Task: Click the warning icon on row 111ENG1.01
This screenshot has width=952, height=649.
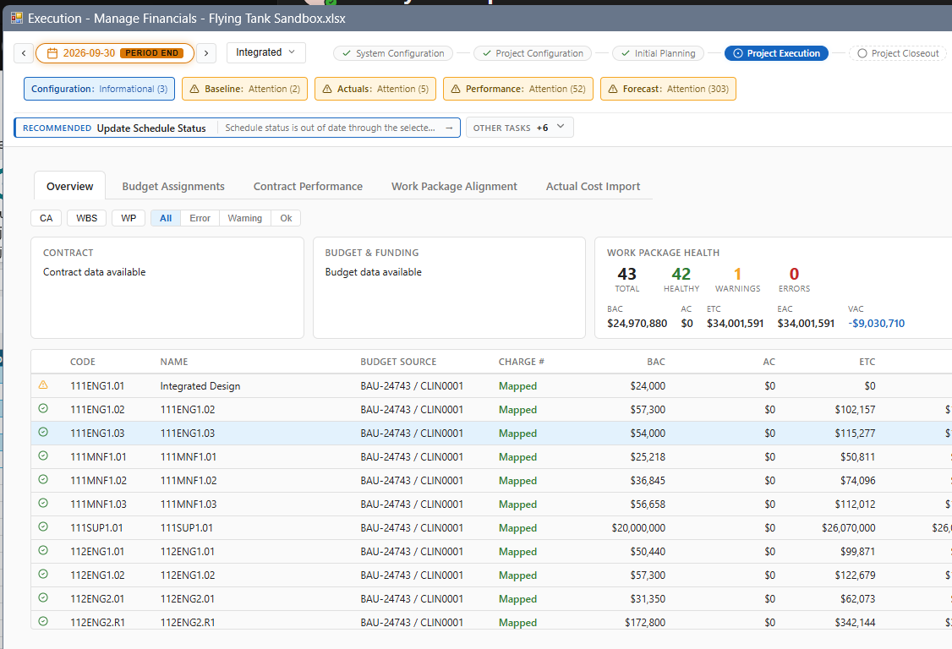Action: coord(43,384)
